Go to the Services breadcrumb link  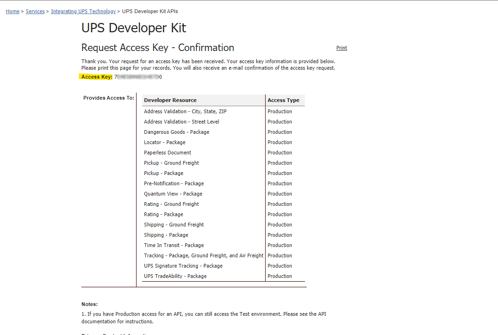(35, 11)
